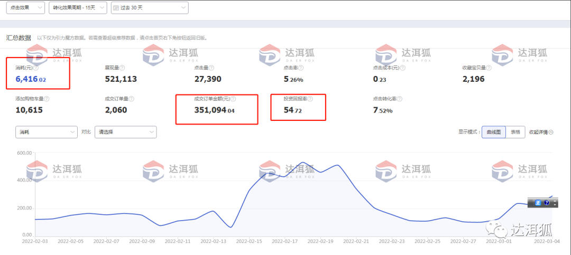Click the 6,416.02 spend value
Image resolution: width=571 pixels, height=255 pixels.
point(31,79)
